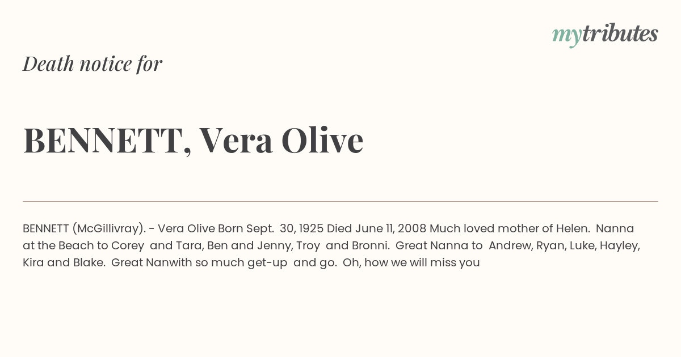Click the name "Hayley" at the line end
This screenshot has width=681, height=357.
tap(622, 246)
